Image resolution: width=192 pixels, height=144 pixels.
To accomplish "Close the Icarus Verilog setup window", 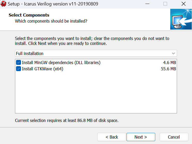I will click(183, 4).
